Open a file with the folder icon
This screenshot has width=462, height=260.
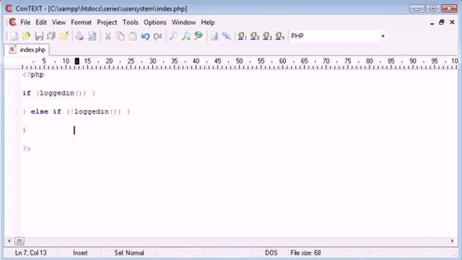[x=26, y=36]
